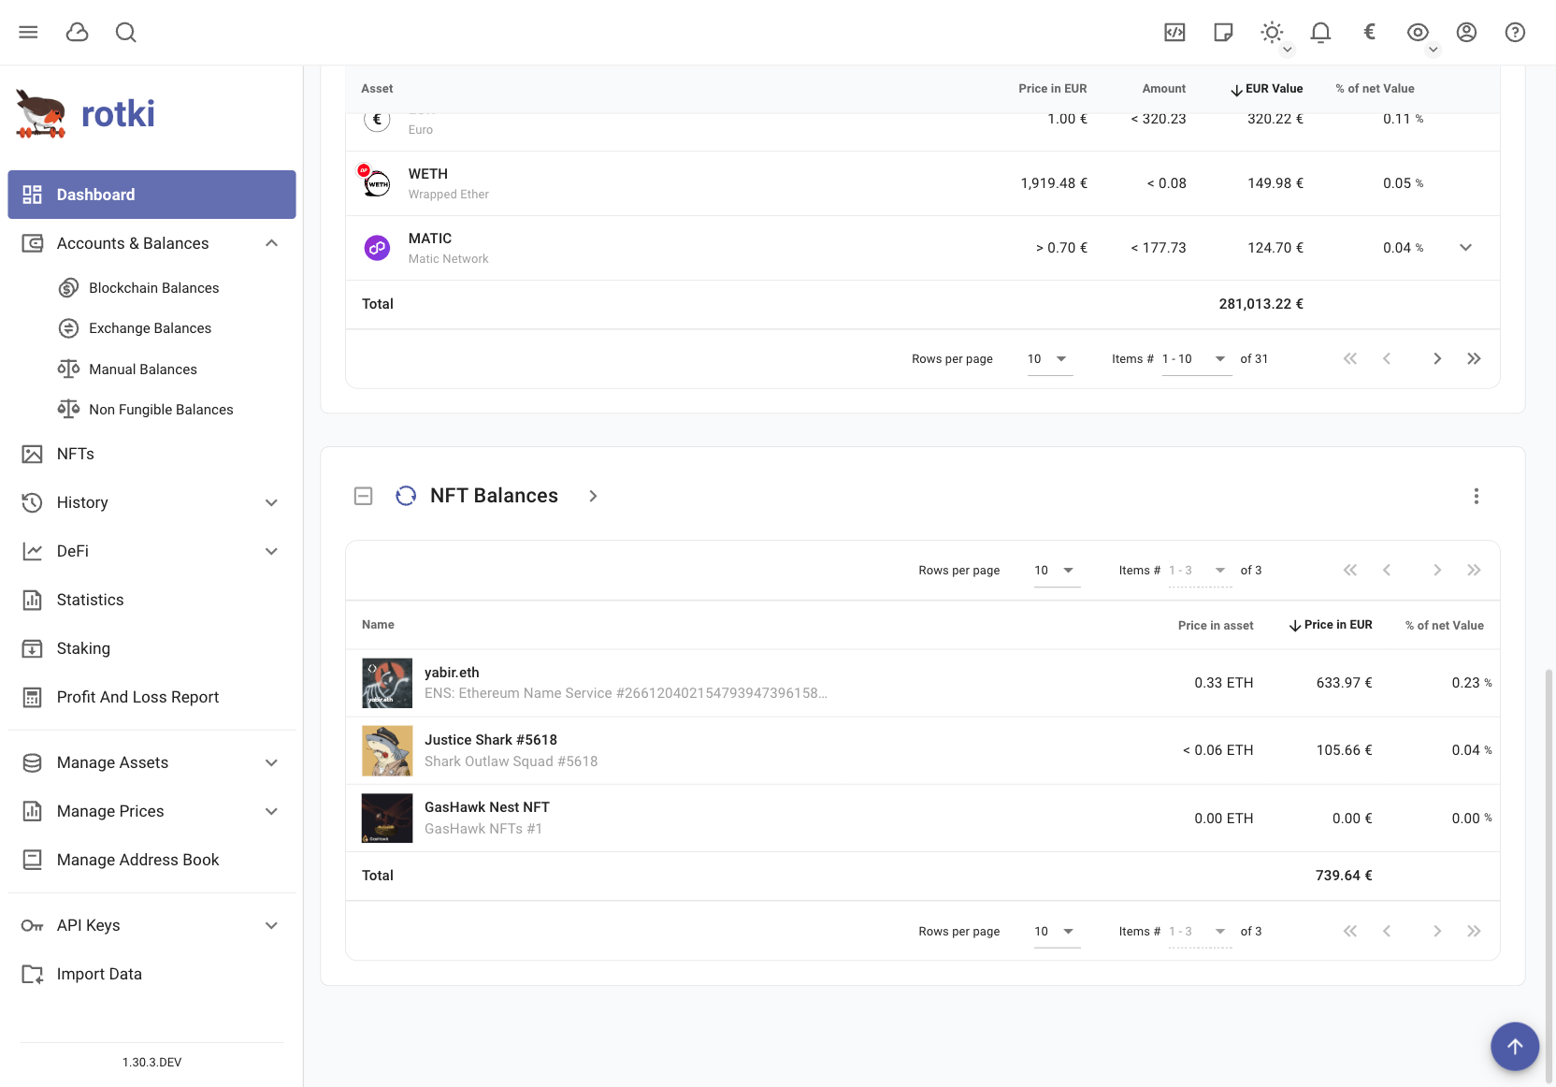Expand Manage Prices section

point(151,811)
